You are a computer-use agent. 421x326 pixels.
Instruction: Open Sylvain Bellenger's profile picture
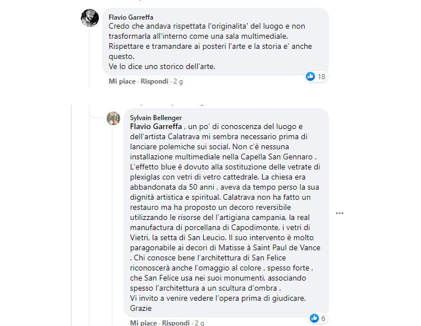coord(113,118)
